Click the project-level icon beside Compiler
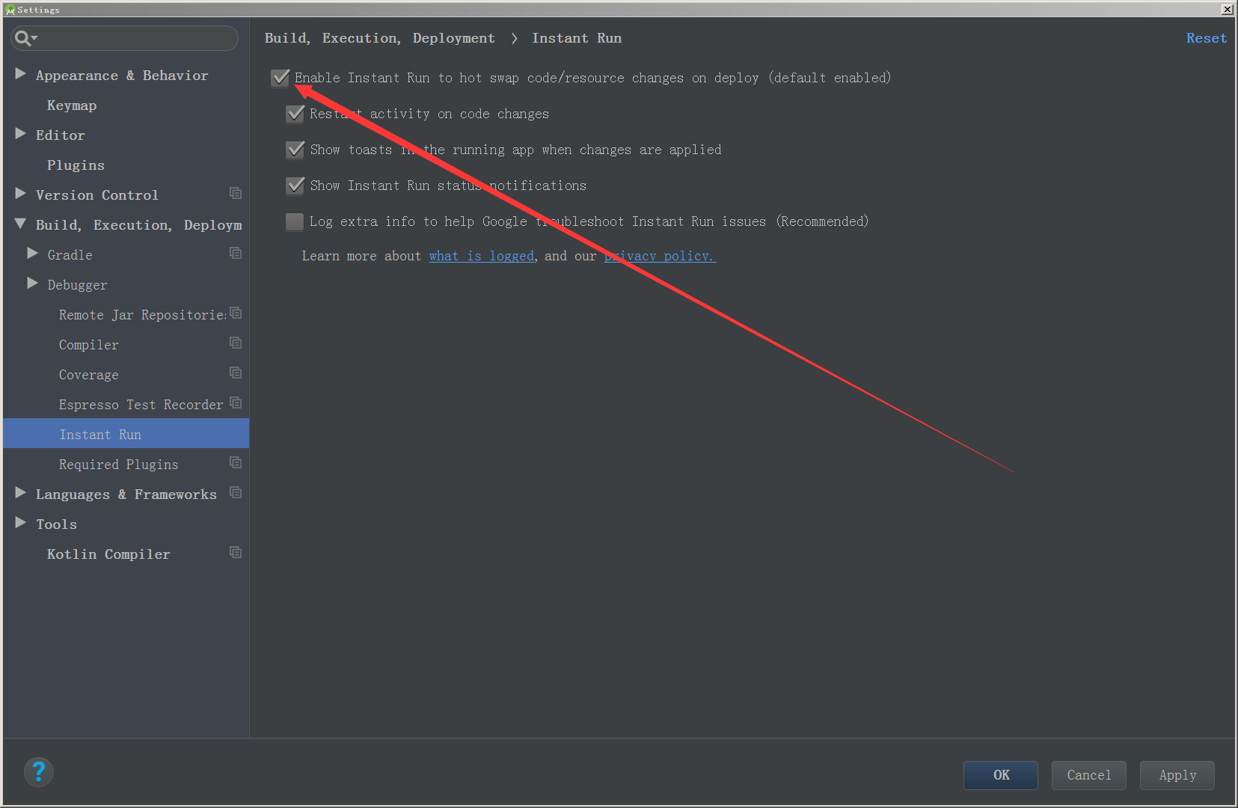The image size is (1238, 808). coord(236,343)
